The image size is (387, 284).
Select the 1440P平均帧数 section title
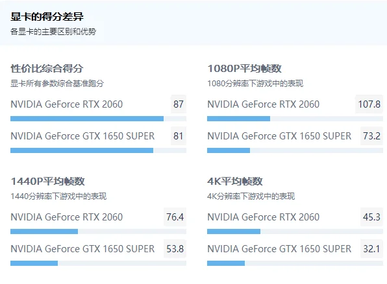(47, 182)
